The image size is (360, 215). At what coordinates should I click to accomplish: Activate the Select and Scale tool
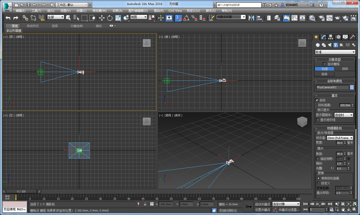pyautogui.click(x=118, y=18)
